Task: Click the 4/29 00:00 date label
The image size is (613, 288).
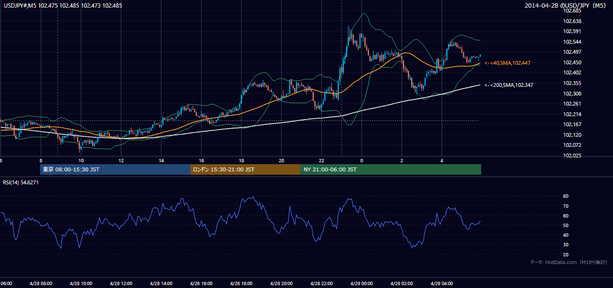Action: [x=361, y=284]
